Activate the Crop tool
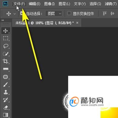Image resolution: width=118 pixels, height=118 pixels. pos(6,61)
